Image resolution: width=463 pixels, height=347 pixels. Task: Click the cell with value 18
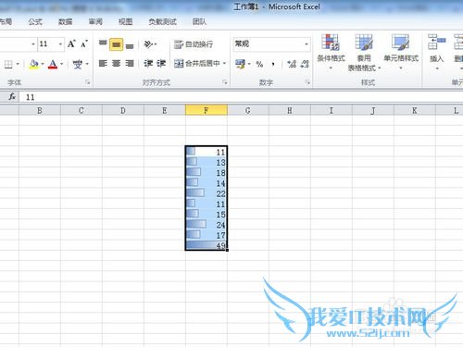[206, 173]
